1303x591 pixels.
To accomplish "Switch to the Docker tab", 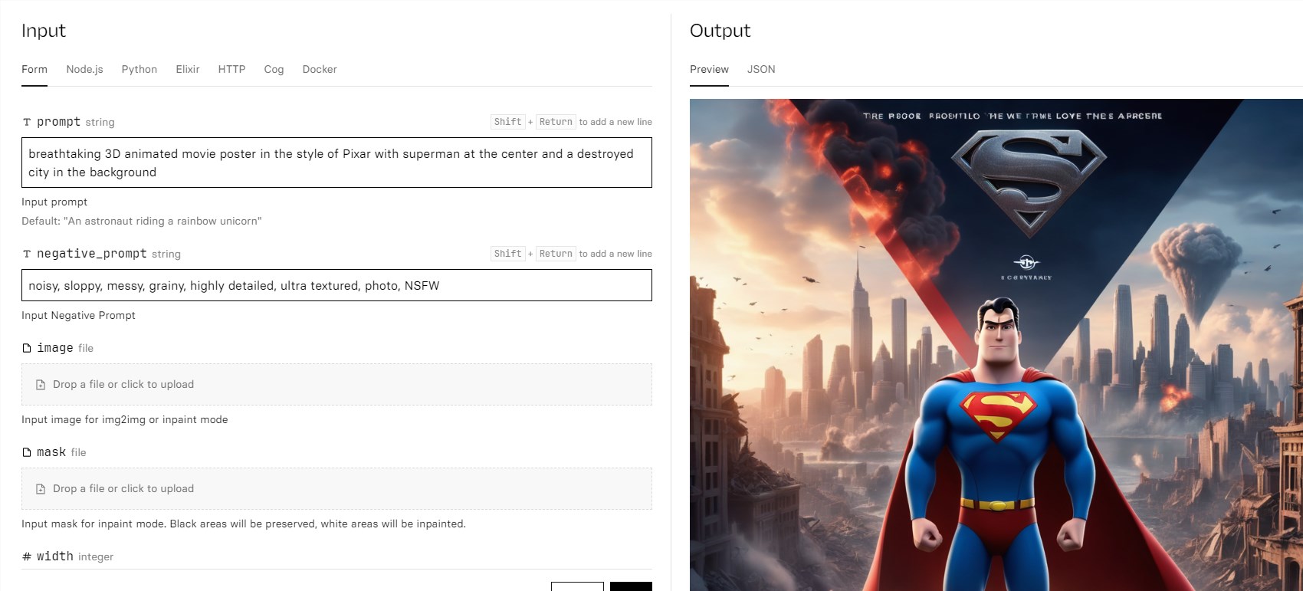I will click(x=320, y=69).
